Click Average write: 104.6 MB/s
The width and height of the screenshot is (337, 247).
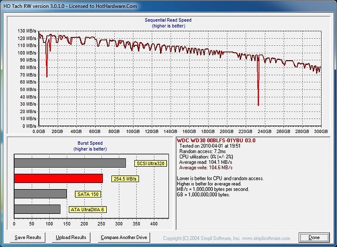(205, 168)
